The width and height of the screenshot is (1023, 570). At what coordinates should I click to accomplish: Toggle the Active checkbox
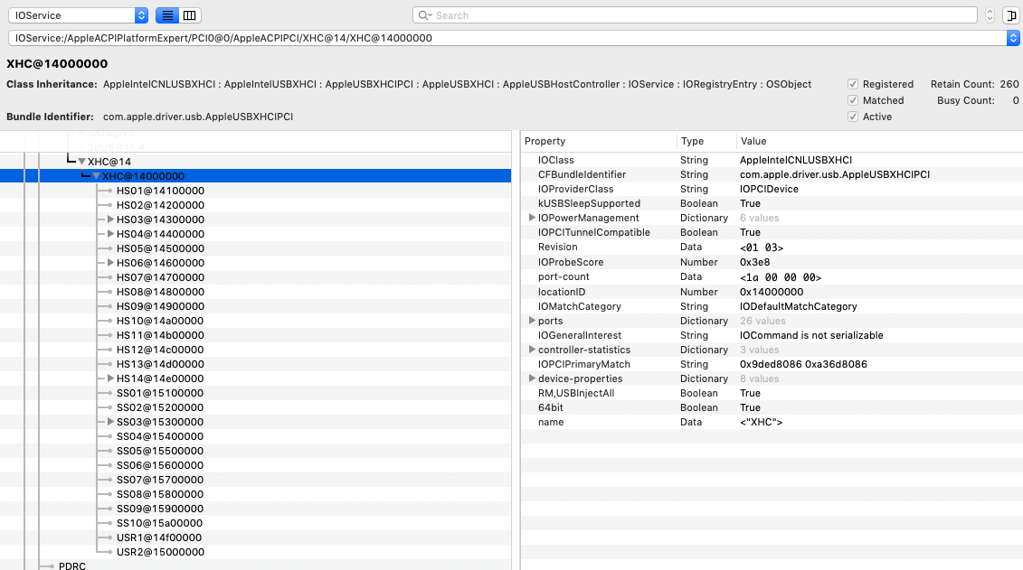point(853,117)
